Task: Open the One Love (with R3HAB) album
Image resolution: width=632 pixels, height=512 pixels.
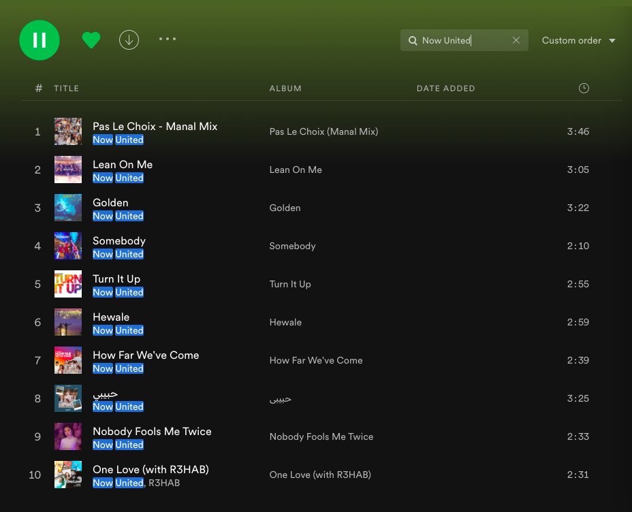Action: (x=320, y=475)
